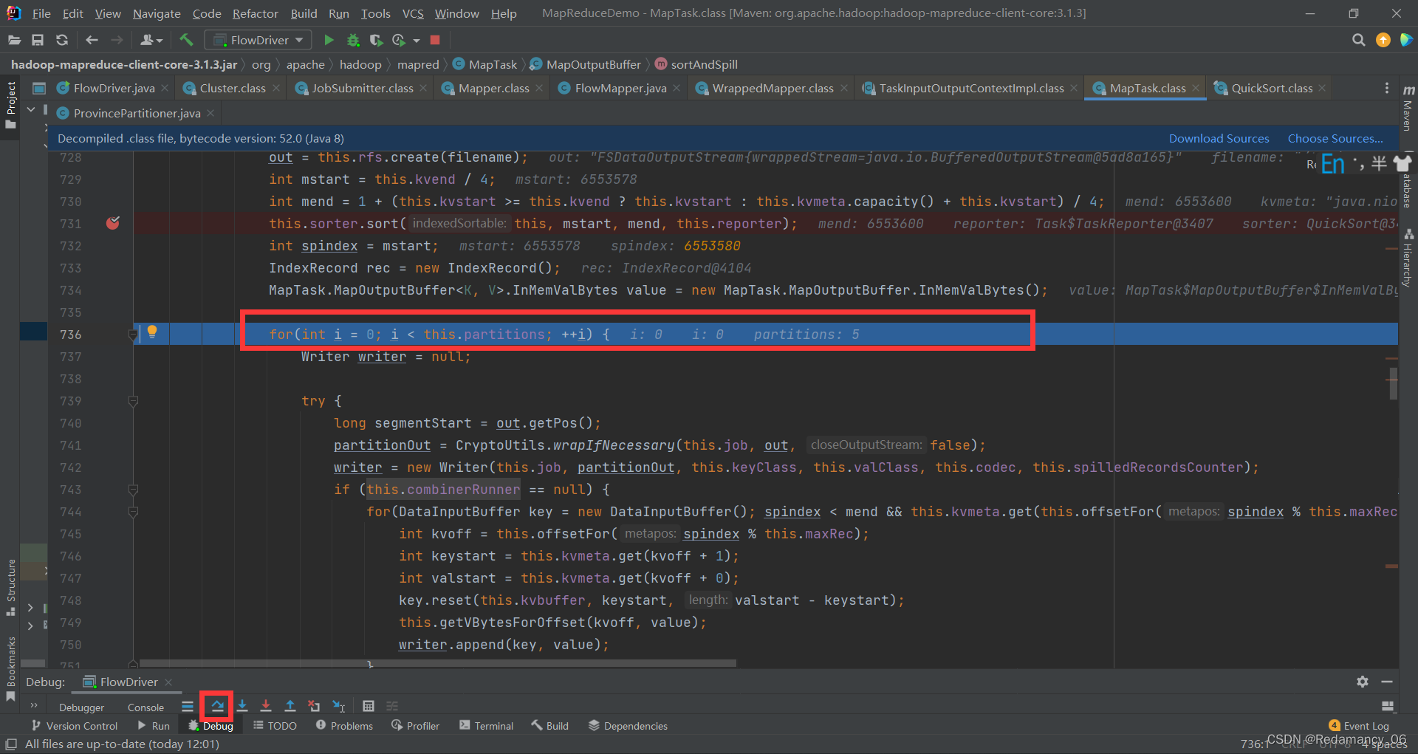
Task: Open the Problems tool window button
Action: coord(344,726)
